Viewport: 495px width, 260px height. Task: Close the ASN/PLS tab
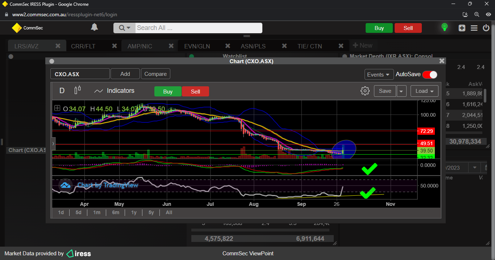(x=284, y=46)
